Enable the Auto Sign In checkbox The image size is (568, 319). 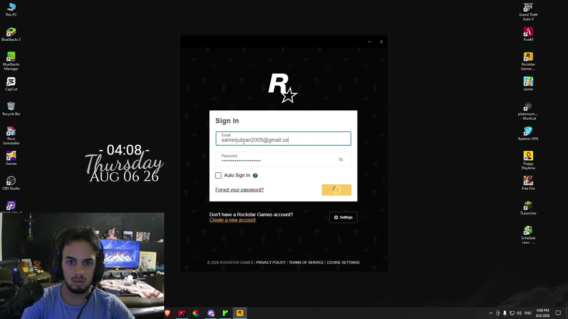coord(218,175)
